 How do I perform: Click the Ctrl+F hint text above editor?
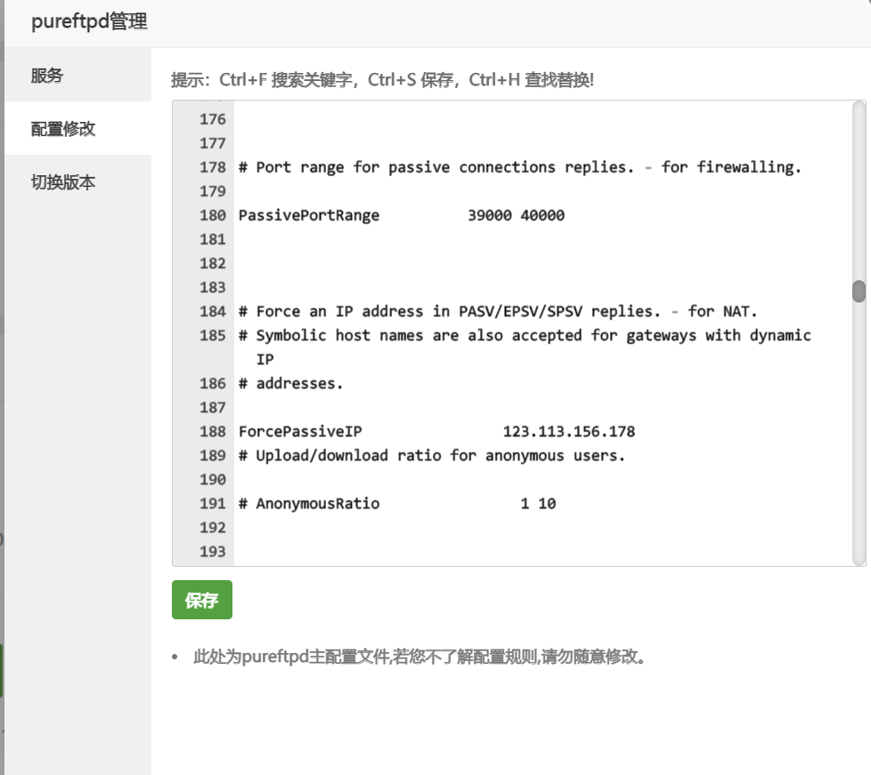point(382,80)
